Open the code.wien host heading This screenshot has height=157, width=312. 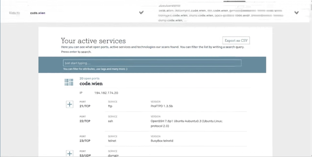(x=91, y=84)
